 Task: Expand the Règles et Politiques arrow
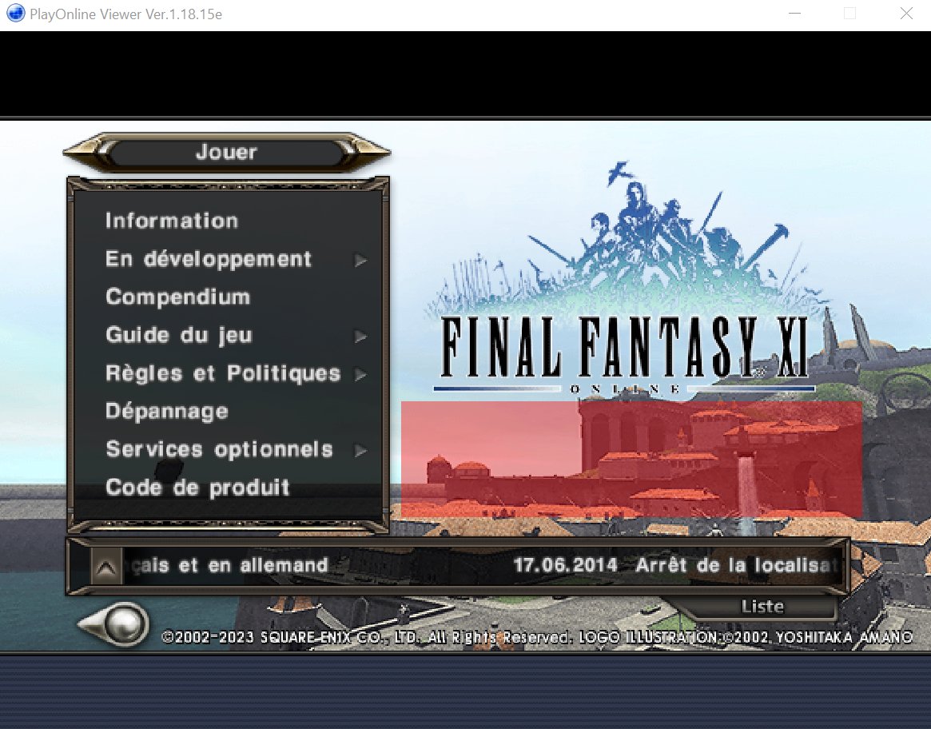(360, 374)
